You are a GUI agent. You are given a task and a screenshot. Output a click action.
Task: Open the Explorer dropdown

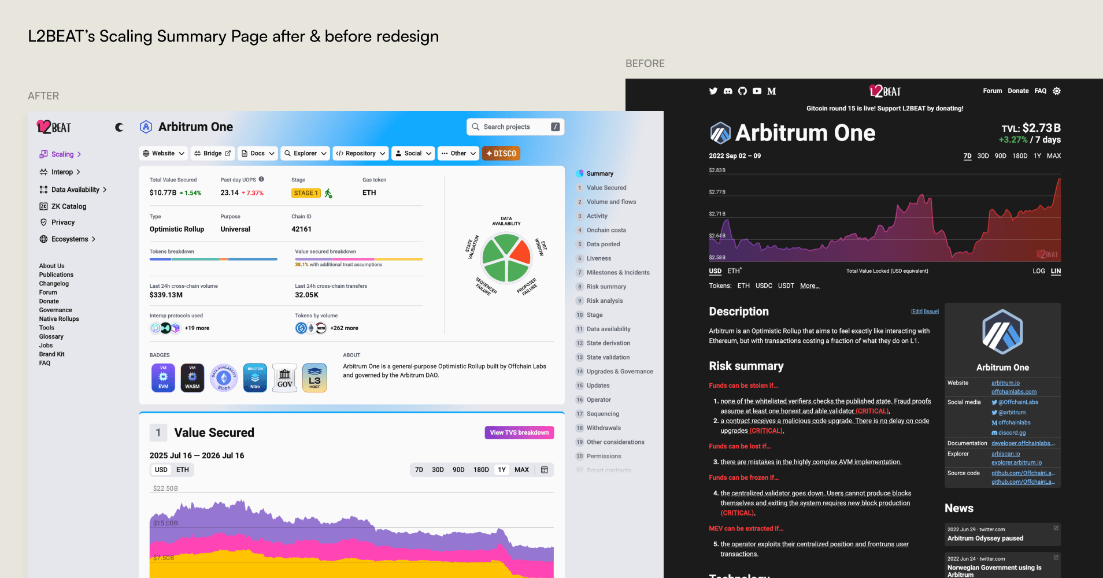click(x=305, y=153)
